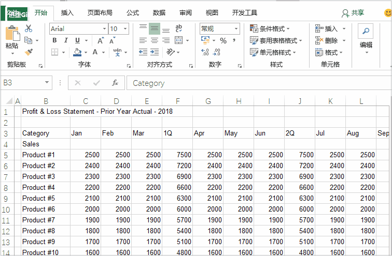Align cell text left
This screenshot has height=256, width=392.
point(143,40)
